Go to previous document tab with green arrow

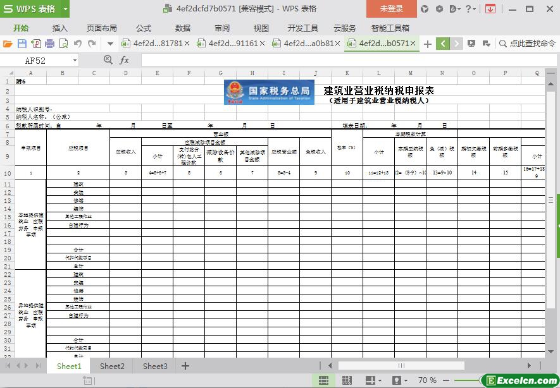(443, 44)
